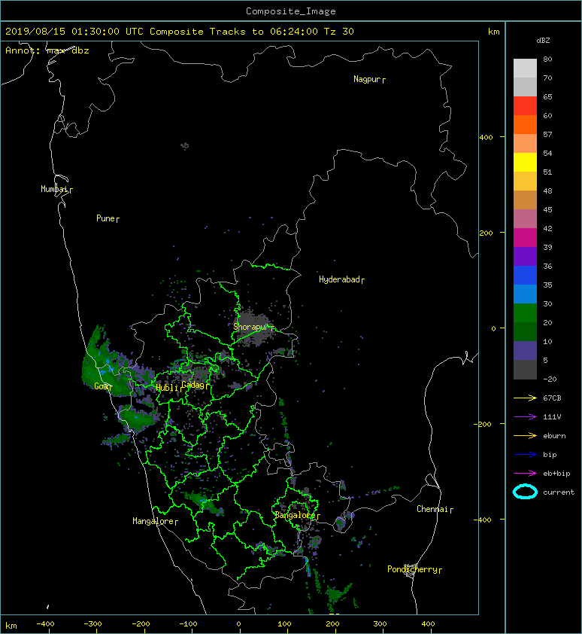Viewport: 582px width, 634px height.
Task: Choose the deep orange swatch between 60 and 57
Action: (525, 125)
